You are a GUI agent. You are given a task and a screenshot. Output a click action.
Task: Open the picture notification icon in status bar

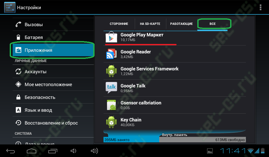[210, 151]
